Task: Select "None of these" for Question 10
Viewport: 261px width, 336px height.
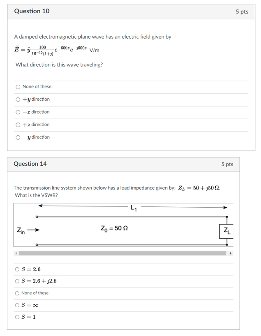Action: 18,86
